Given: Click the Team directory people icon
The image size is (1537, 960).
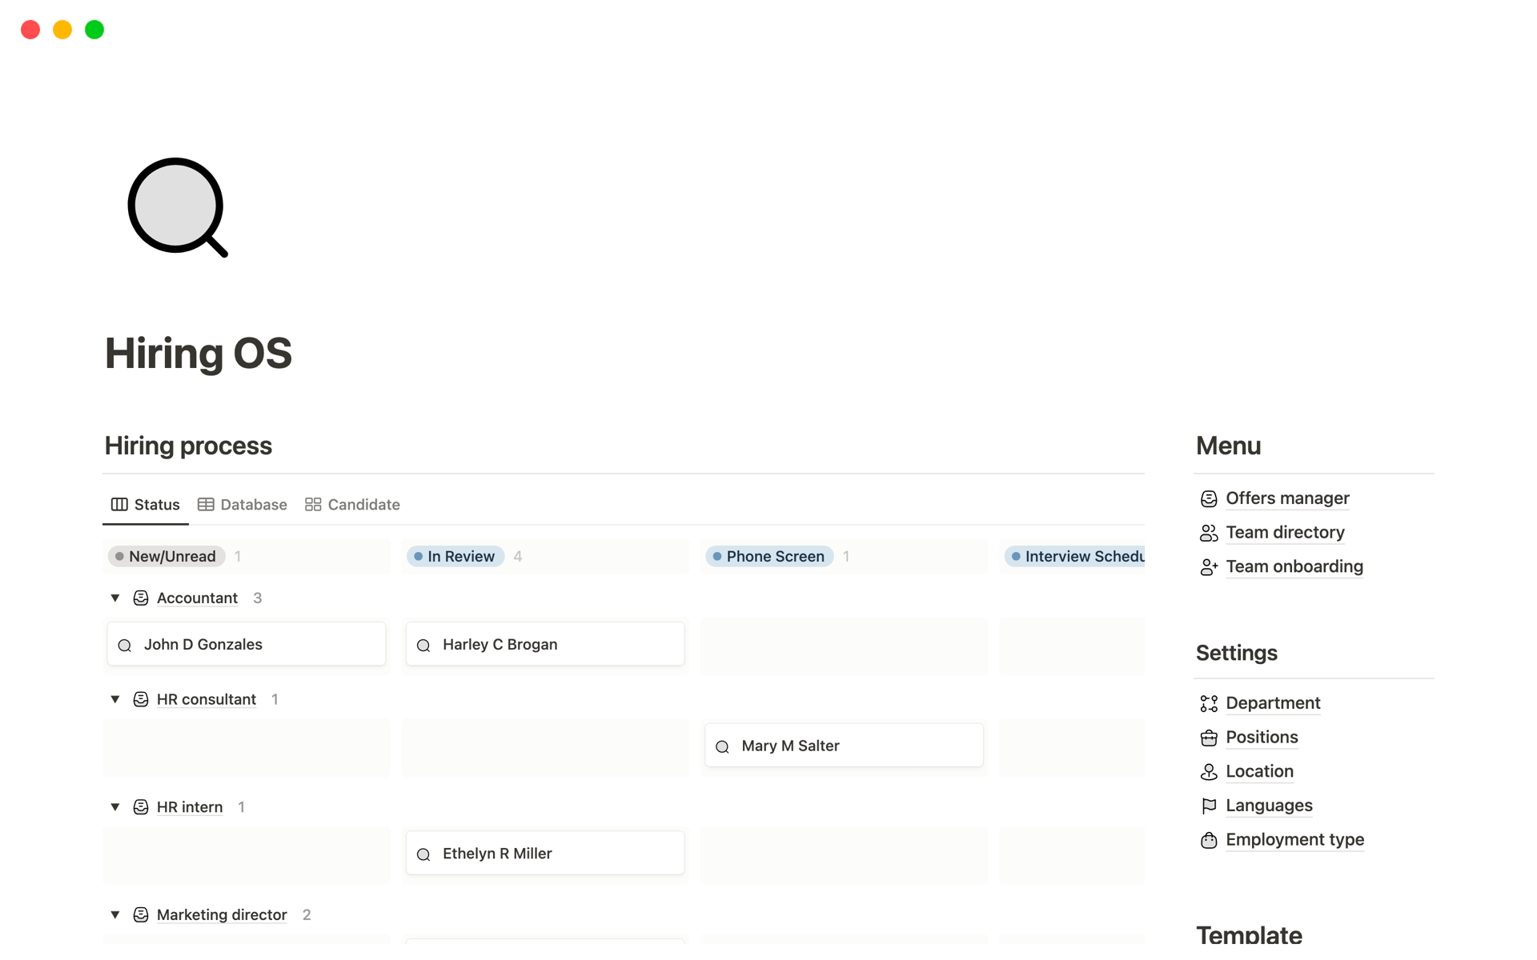Looking at the screenshot, I should click(1208, 533).
